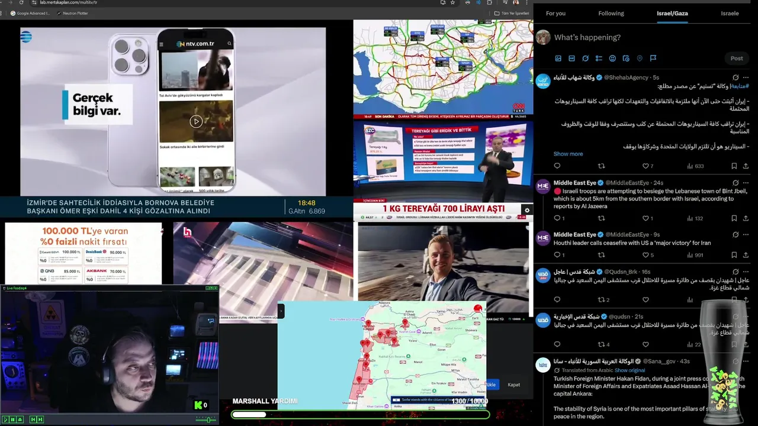The height and width of the screenshot is (426, 758).
Task: Reply to the Bint Jbeil post
Action: [x=558, y=218]
